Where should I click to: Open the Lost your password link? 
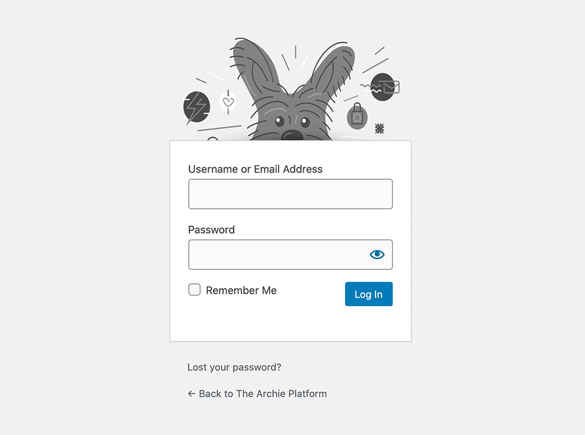(234, 367)
